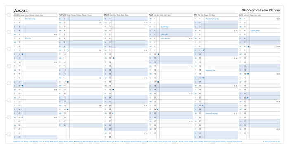Image resolution: width=289 pixels, height=149 pixels.
Task: Click the January 31 Saturday row
Action: 36,137
